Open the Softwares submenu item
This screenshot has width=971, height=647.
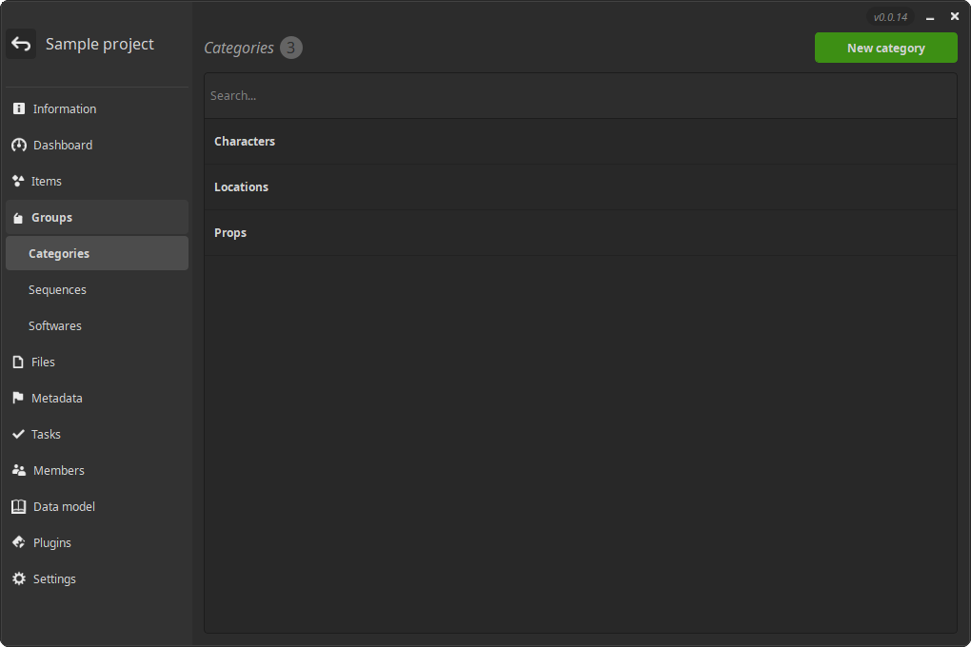[x=55, y=326]
